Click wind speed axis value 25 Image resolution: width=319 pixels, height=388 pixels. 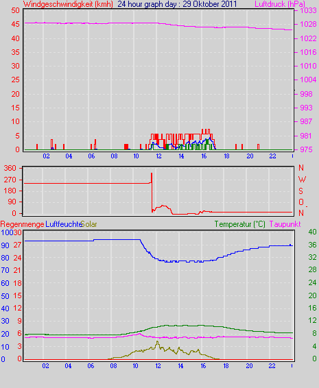point(15,80)
